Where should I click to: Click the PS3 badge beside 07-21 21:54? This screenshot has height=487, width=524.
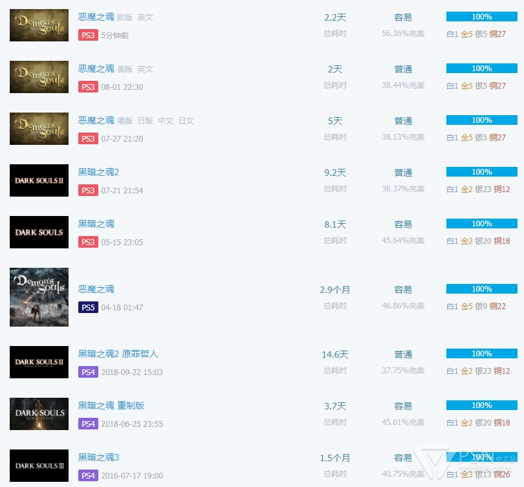(88, 190)
